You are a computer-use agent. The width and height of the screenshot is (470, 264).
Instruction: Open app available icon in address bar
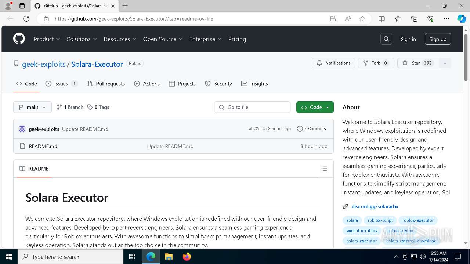pyautogui.click(x=333, y=19)
